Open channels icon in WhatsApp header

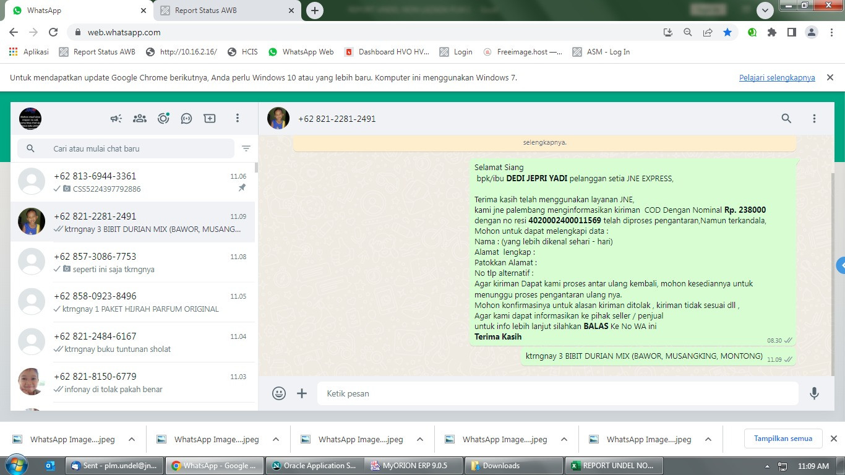tap(186, 118)
